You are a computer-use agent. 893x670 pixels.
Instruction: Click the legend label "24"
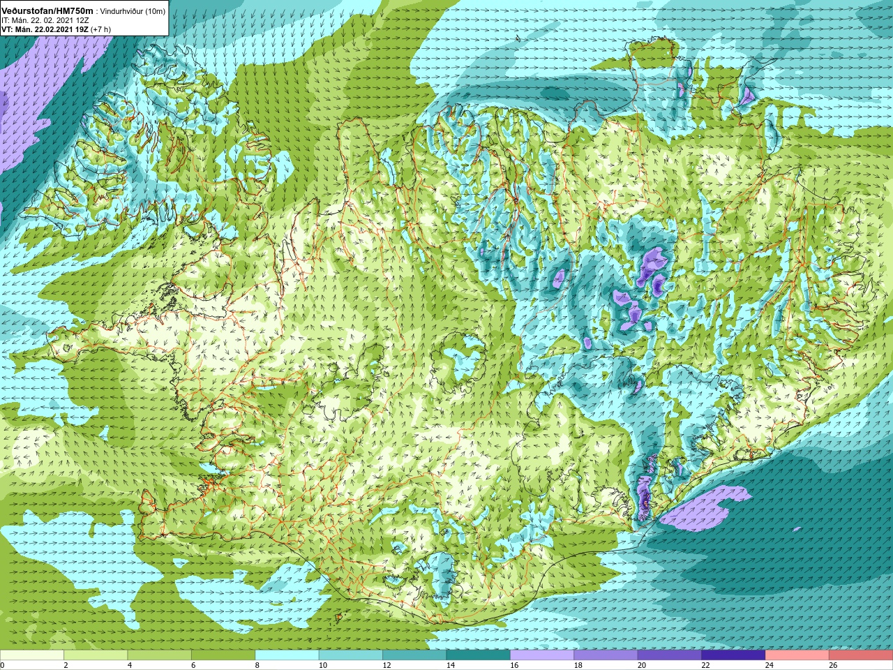pos(770,666)
